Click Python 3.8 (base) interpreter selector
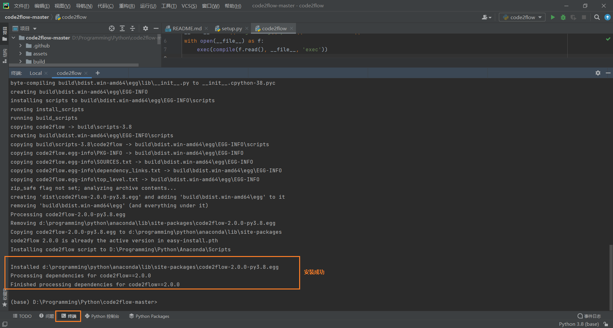The height and width of the screenshot is (328, 613). coord(579,324)
